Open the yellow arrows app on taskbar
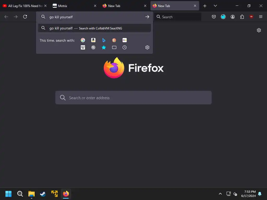Viewport: 267px width, 200px height. coord(54,194)
